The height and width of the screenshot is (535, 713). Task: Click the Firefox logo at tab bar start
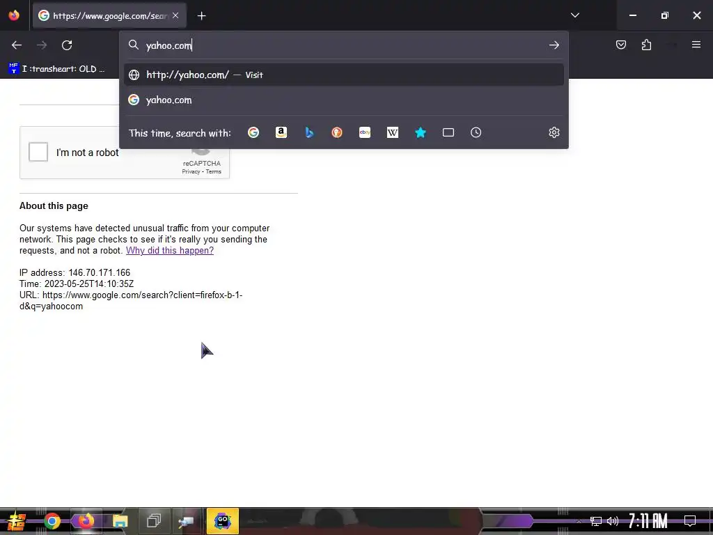14,15
